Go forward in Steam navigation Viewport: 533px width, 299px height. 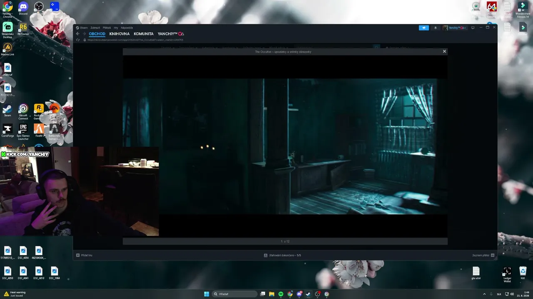[84, 34]
